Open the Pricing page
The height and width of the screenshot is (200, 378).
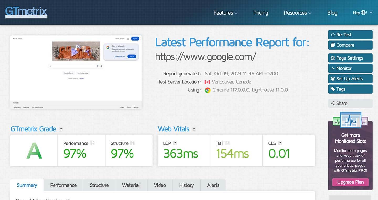pos(261,13)
